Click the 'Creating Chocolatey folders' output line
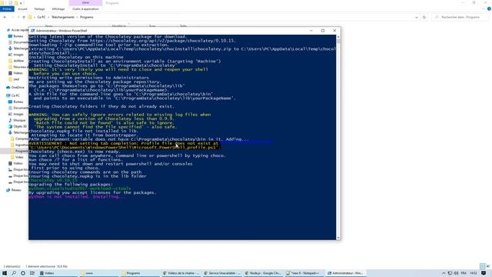492x277 pixels. click(101, 106)
